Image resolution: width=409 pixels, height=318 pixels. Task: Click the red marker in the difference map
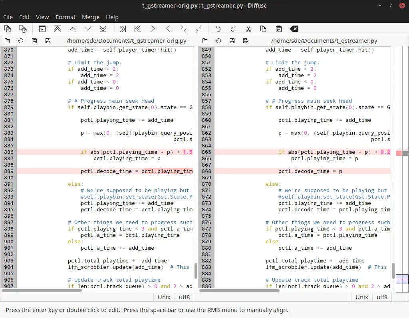[399, 153]
